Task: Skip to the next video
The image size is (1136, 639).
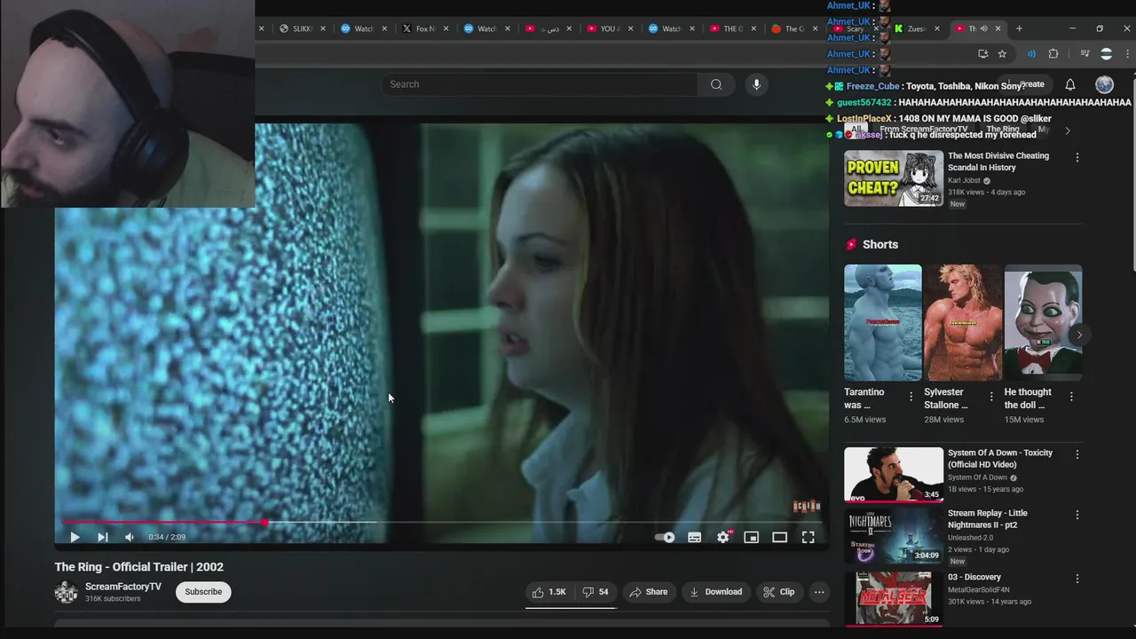Action: 103,537
